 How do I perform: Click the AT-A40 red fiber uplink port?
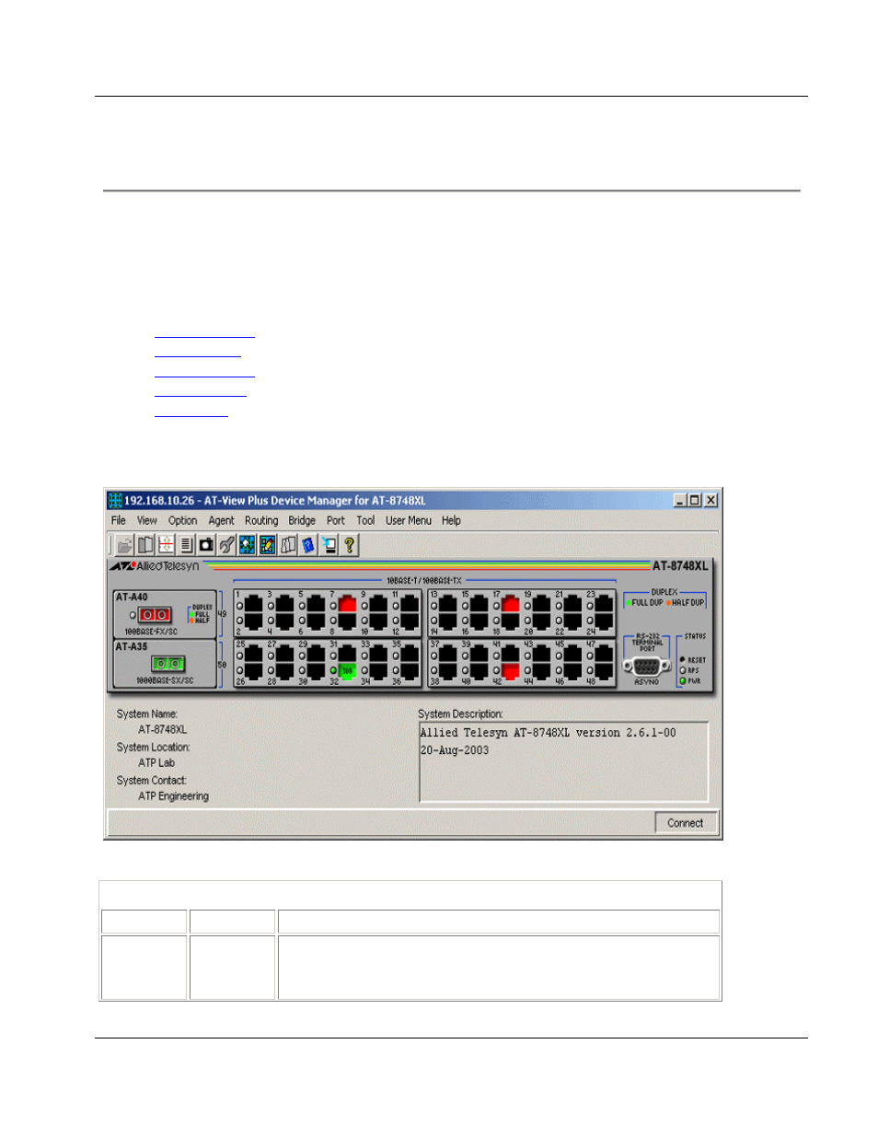pyautogui.click(x=155, y=614)
